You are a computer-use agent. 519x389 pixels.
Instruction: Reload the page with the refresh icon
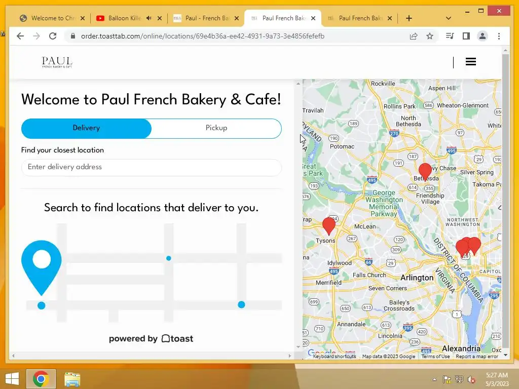(x=53, y=36)
